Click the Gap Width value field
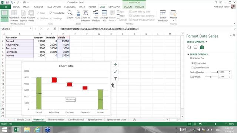Image resolution: width=237 pixels, height=133 pixels. click(x=224, y=77)
